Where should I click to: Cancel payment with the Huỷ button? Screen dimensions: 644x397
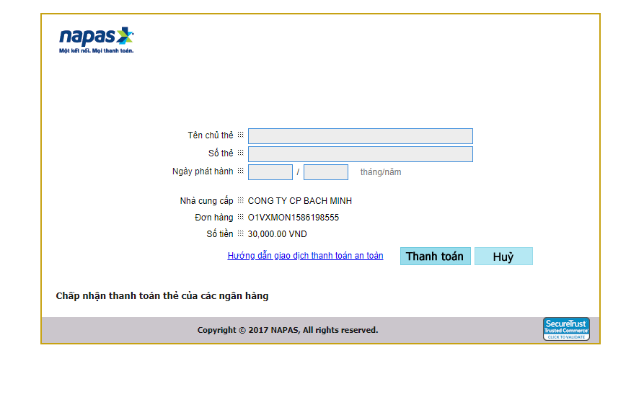tap(503, 257)
